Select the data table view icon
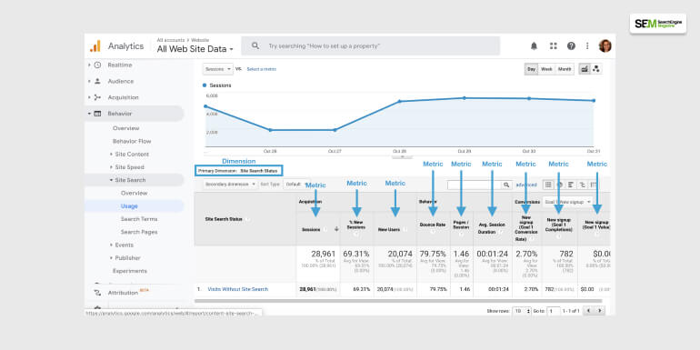 pyautogui.click(x=548, y=185)
